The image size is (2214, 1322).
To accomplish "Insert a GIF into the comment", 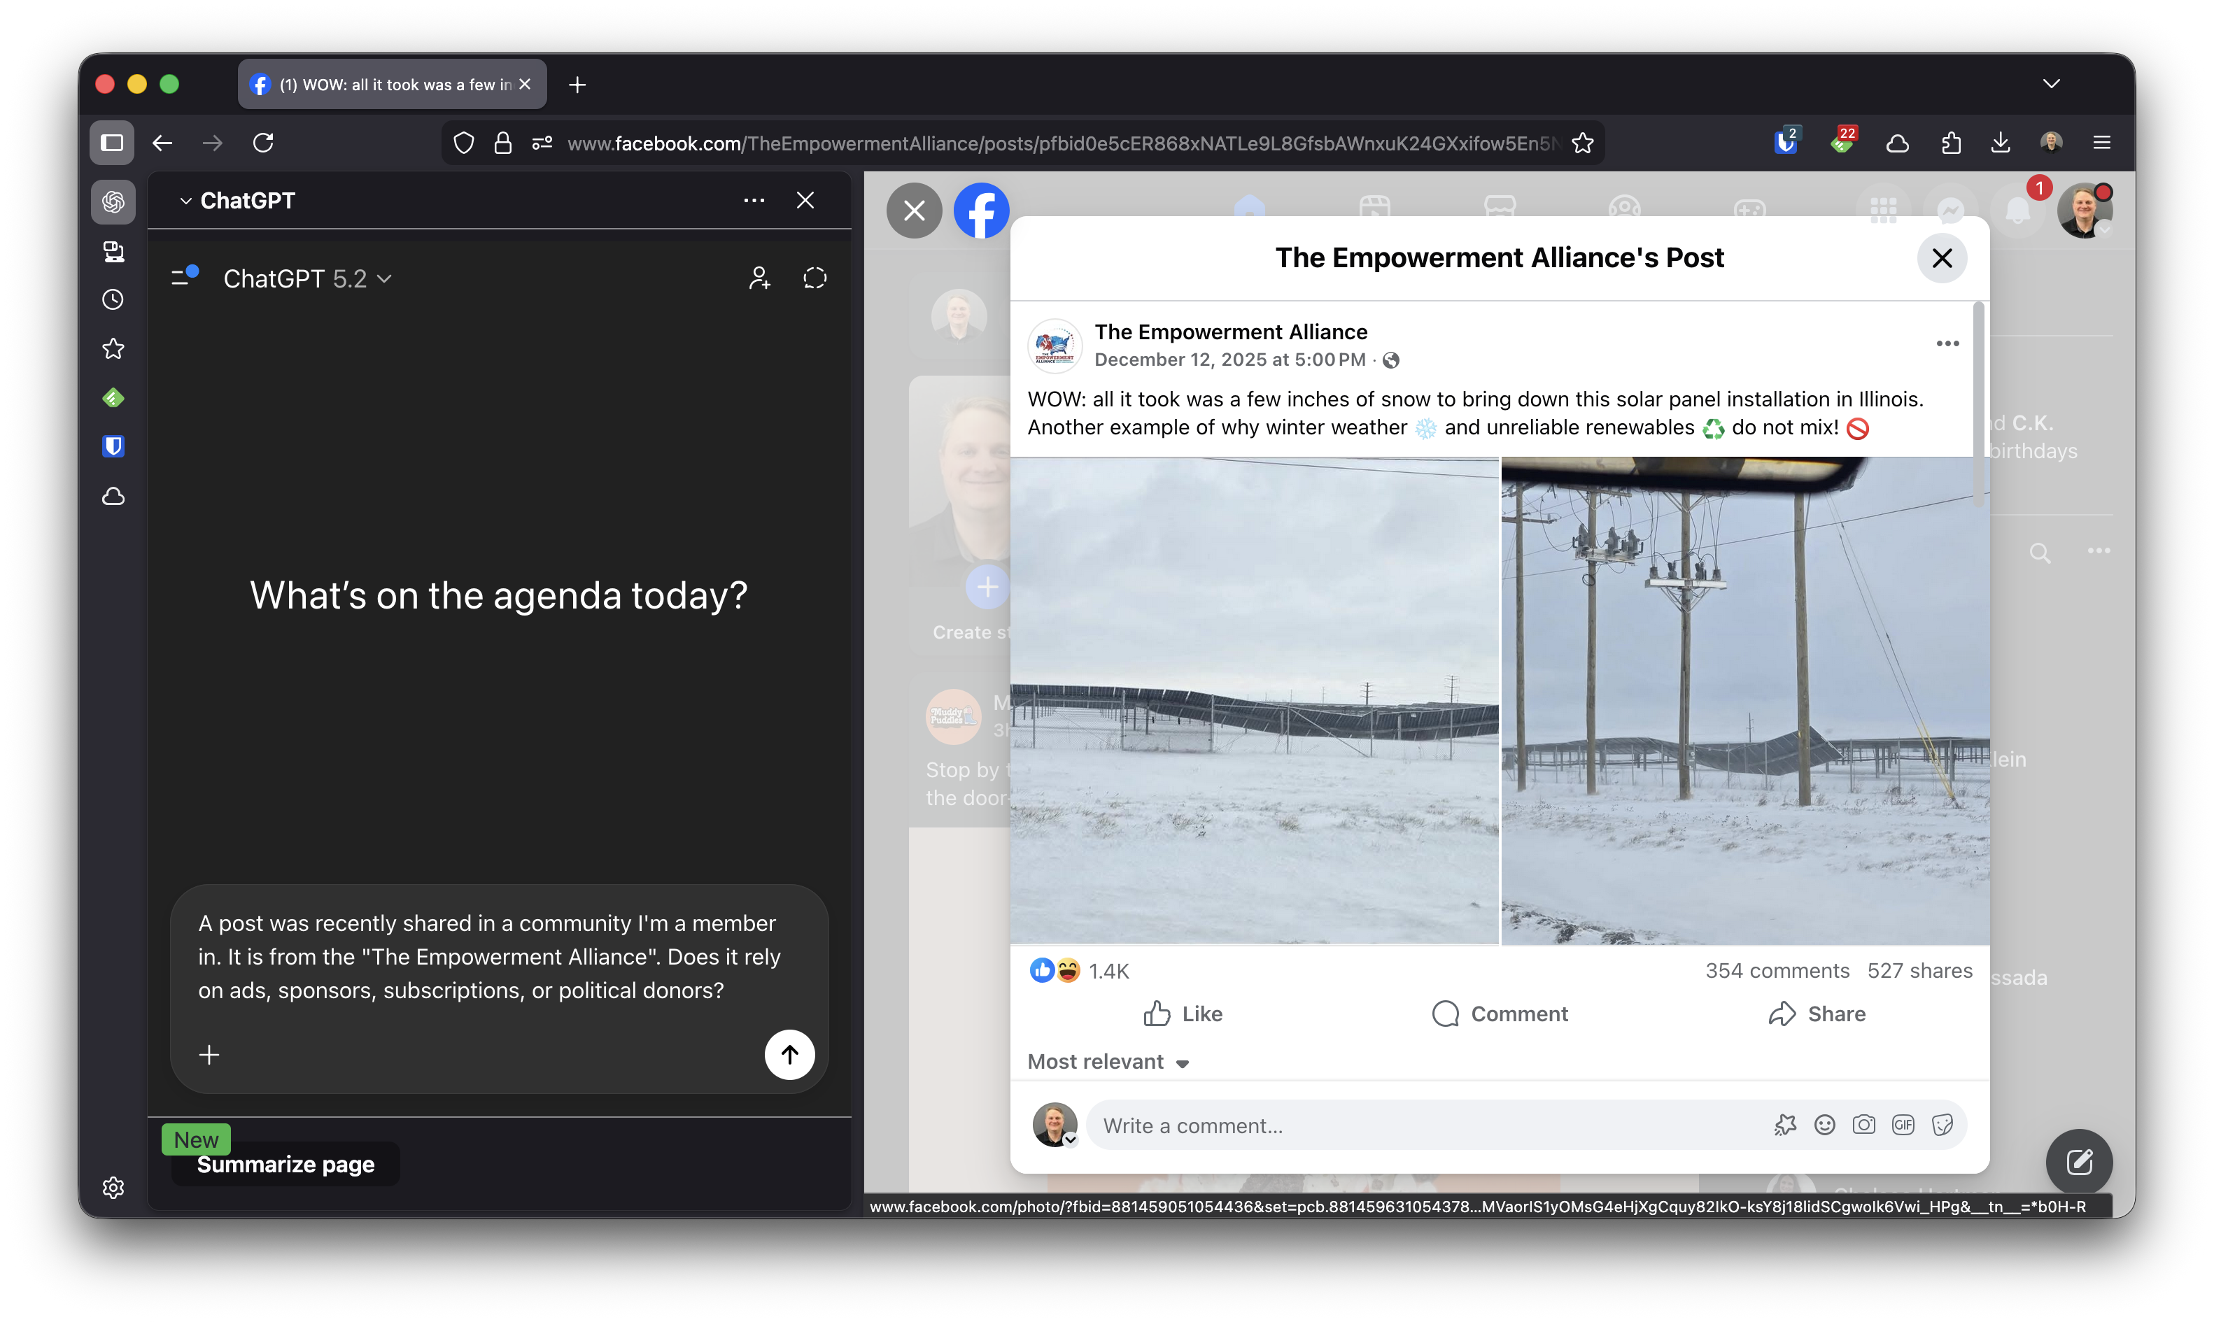I will pos(1904,1124).
